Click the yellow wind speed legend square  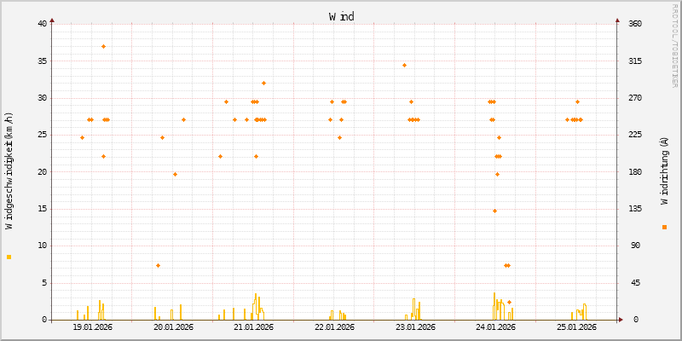(9, 257)
